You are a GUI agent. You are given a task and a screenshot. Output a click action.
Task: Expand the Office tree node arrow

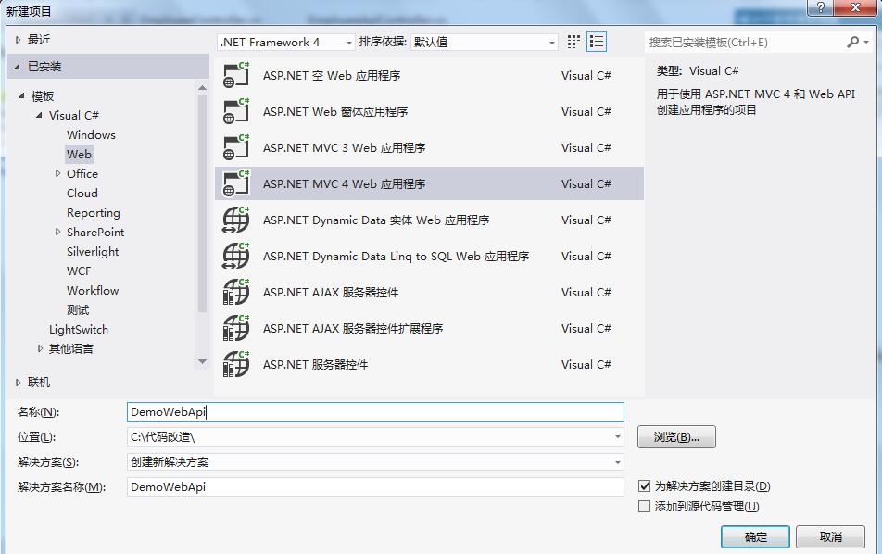click(x=57, y=173)
